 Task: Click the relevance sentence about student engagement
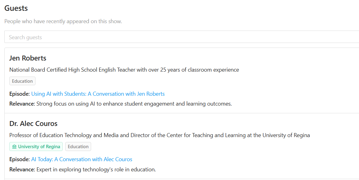pos(134,104)
